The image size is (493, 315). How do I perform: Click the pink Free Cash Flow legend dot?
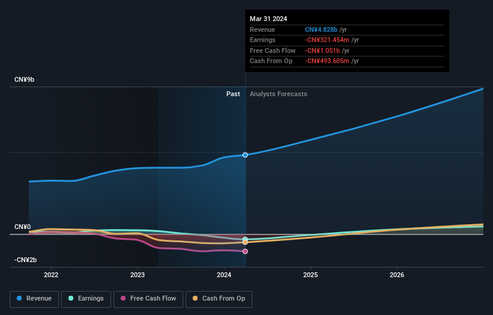[x=123, y=298]
